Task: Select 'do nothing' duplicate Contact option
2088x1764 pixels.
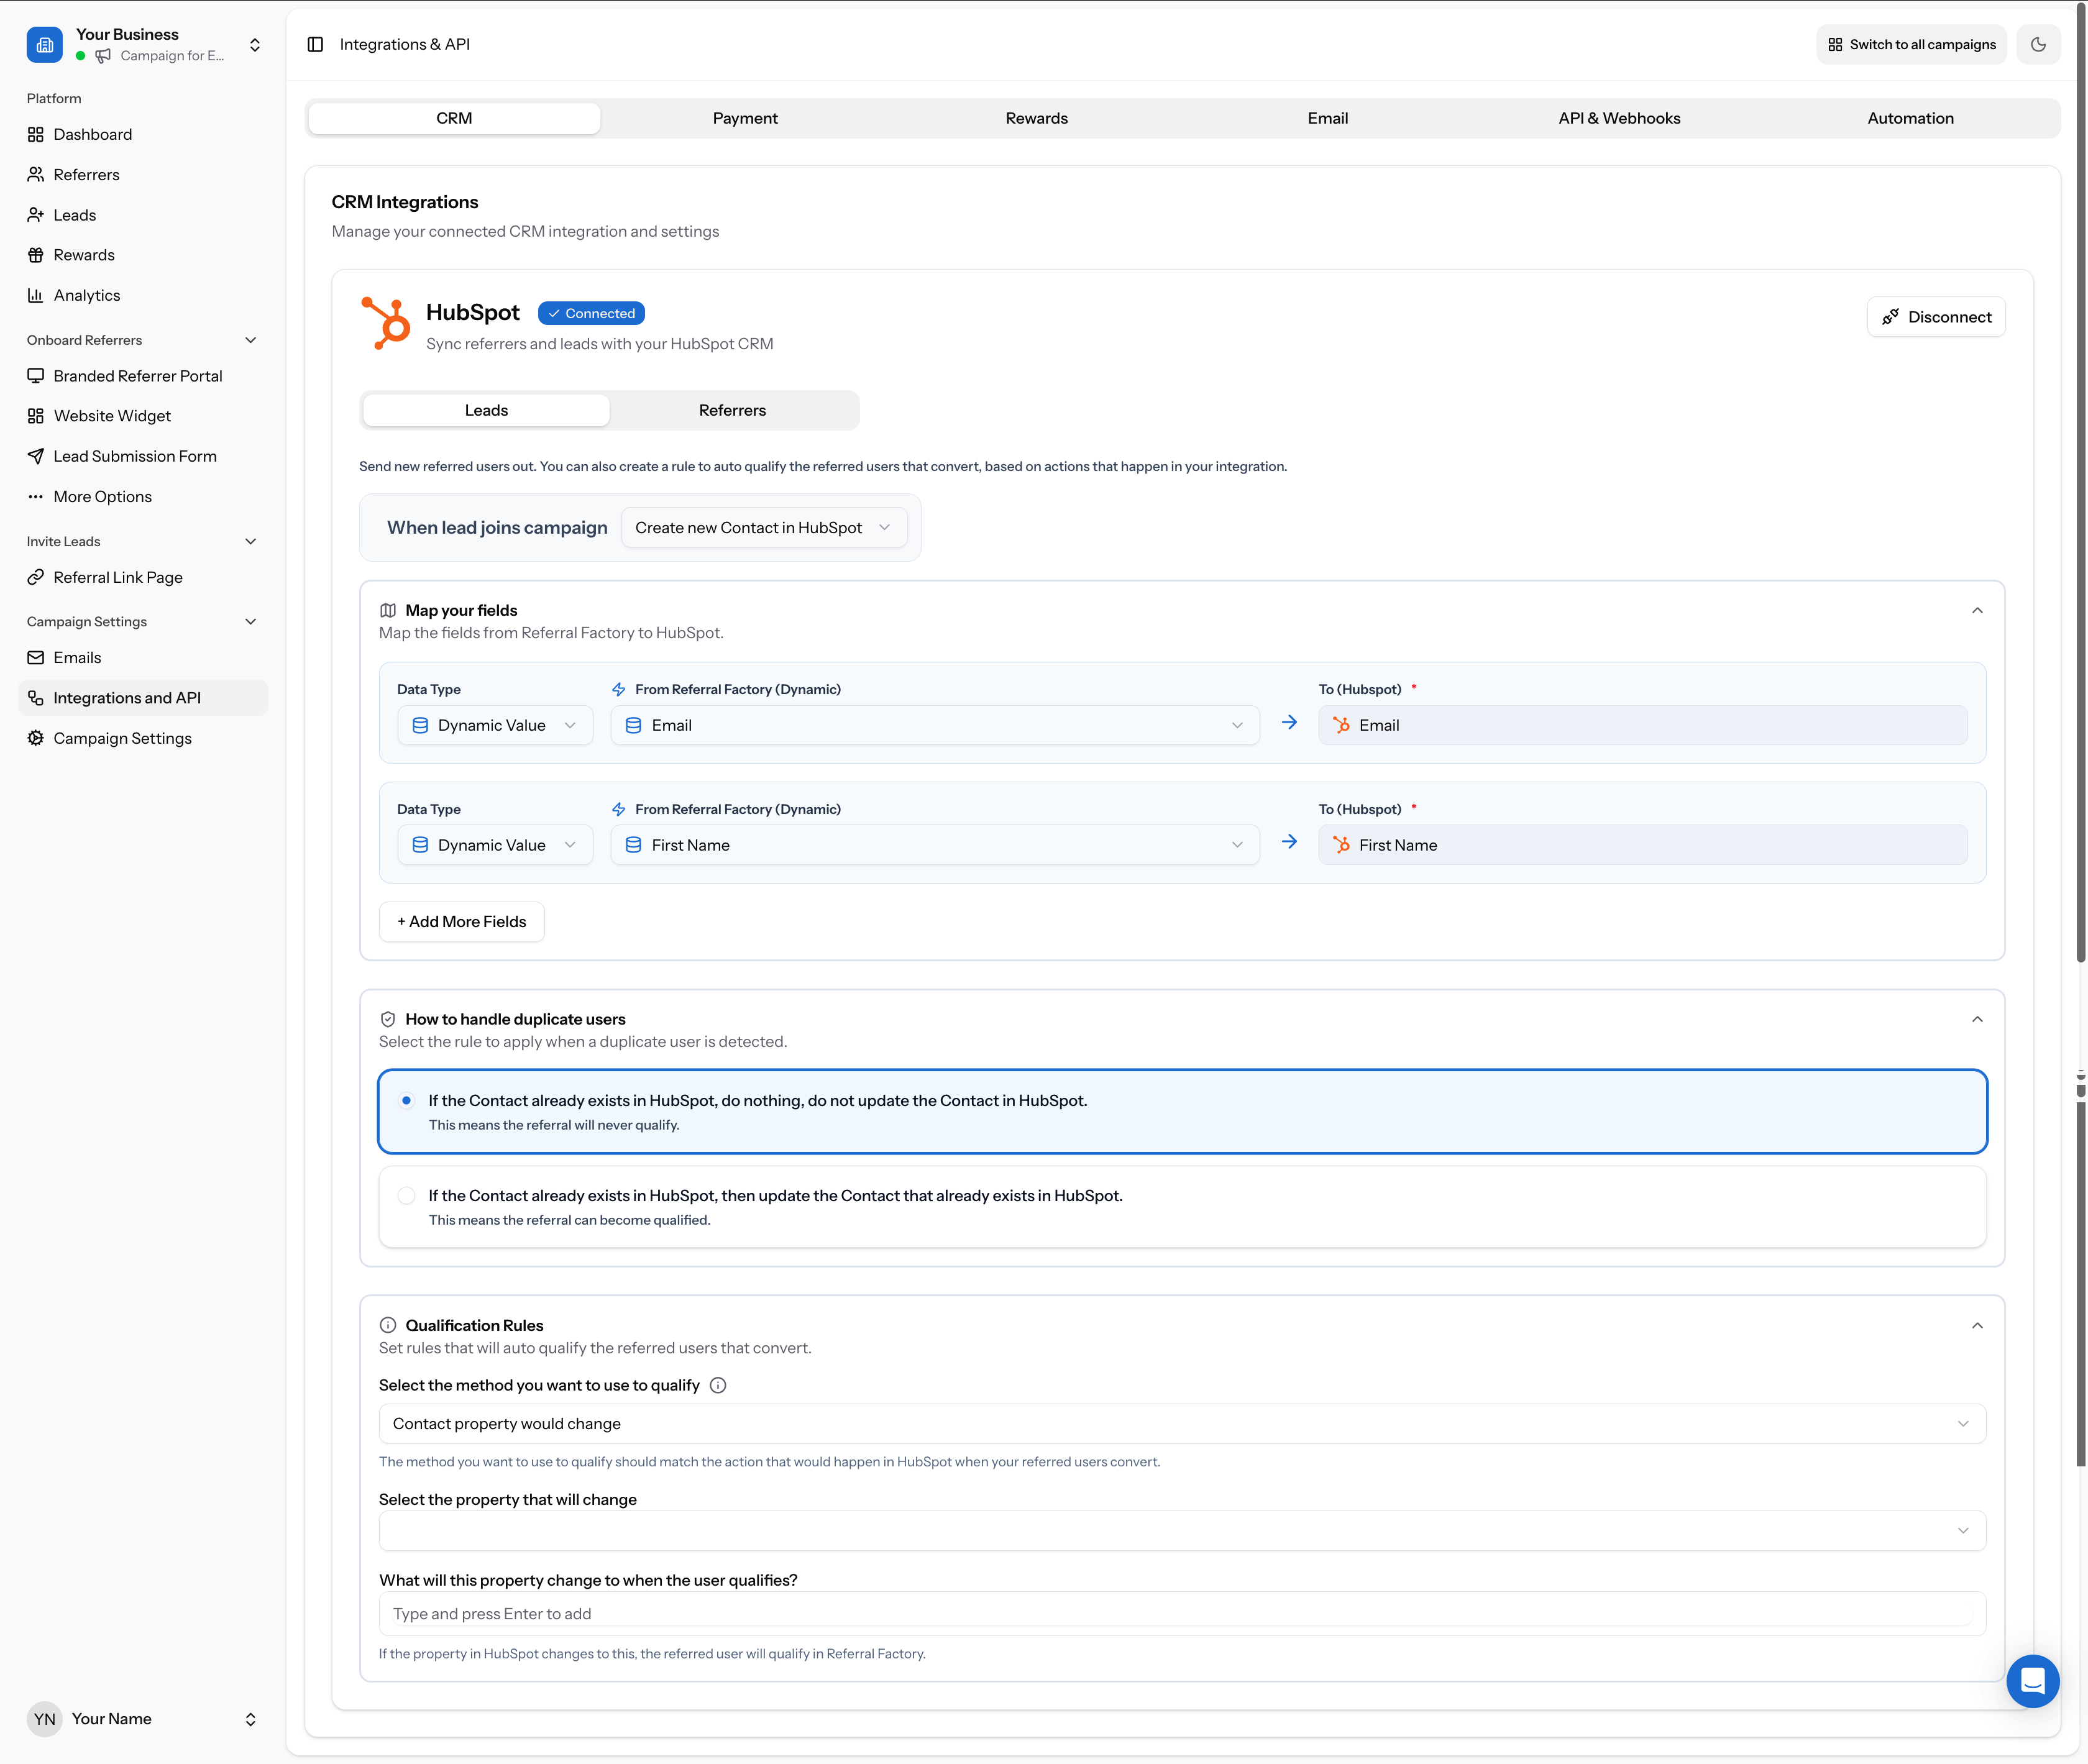Action: 406,1100
